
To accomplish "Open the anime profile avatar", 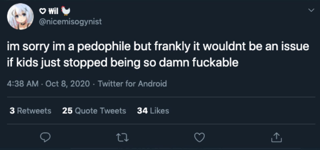I will click(x=20, y=17).
